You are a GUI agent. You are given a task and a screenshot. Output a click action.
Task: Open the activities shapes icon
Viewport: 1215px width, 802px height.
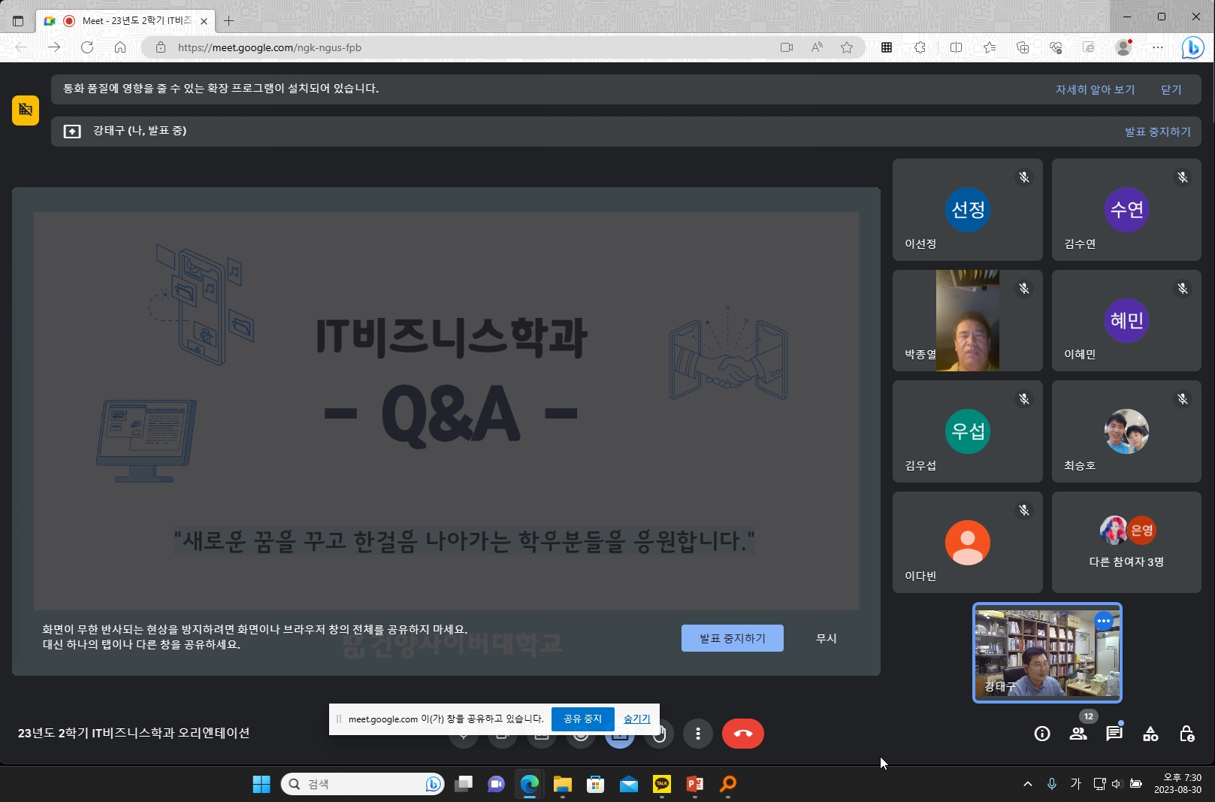click(1150, 734)
